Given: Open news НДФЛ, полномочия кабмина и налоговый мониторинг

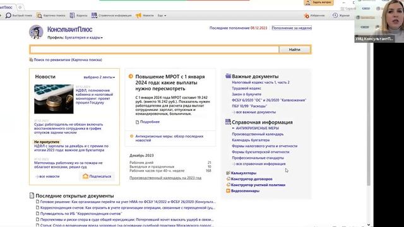Looking at the screenshot, I should 94,96.
